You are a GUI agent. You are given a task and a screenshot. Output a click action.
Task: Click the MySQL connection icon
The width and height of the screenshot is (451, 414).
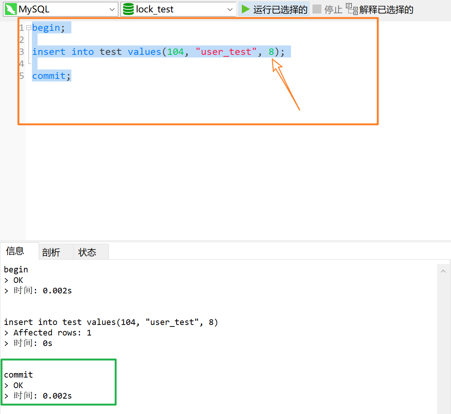tap(11, 9)
